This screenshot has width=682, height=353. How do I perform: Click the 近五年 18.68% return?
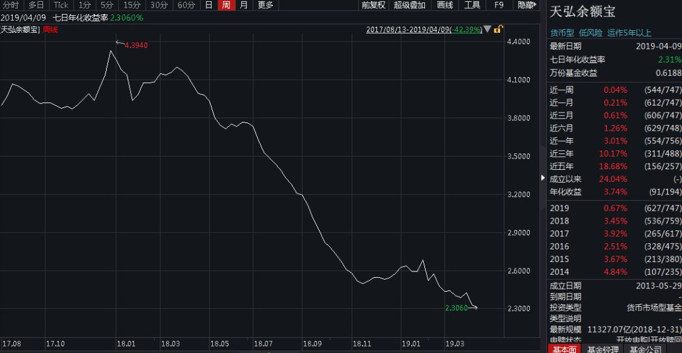(x=613, y=166)
